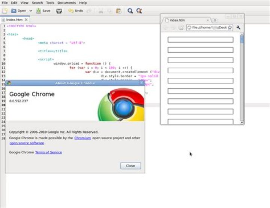
Task: Close the index.htm tab in gedit
Action: click(x=26, y=19)
